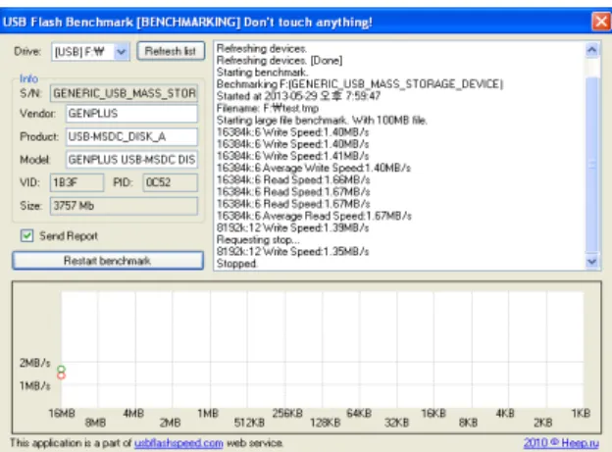Click the VID field showing 1B3F
Viewport: 612px width, 452px height.
click(x=76, y=182)
